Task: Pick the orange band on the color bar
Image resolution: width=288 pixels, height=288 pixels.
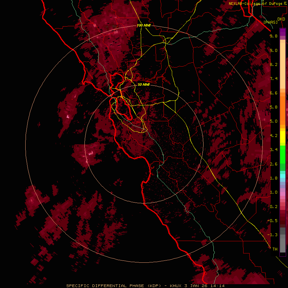Action: [x=283, y=110]
